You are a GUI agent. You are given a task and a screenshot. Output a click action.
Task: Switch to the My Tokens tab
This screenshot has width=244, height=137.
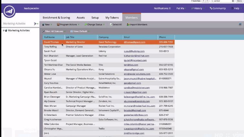[112, 17]
